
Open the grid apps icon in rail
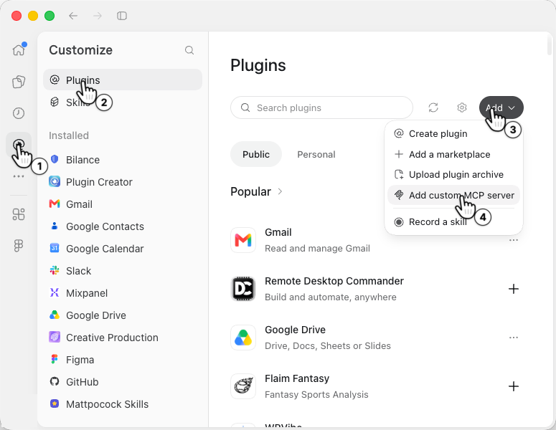pos(19,214)
